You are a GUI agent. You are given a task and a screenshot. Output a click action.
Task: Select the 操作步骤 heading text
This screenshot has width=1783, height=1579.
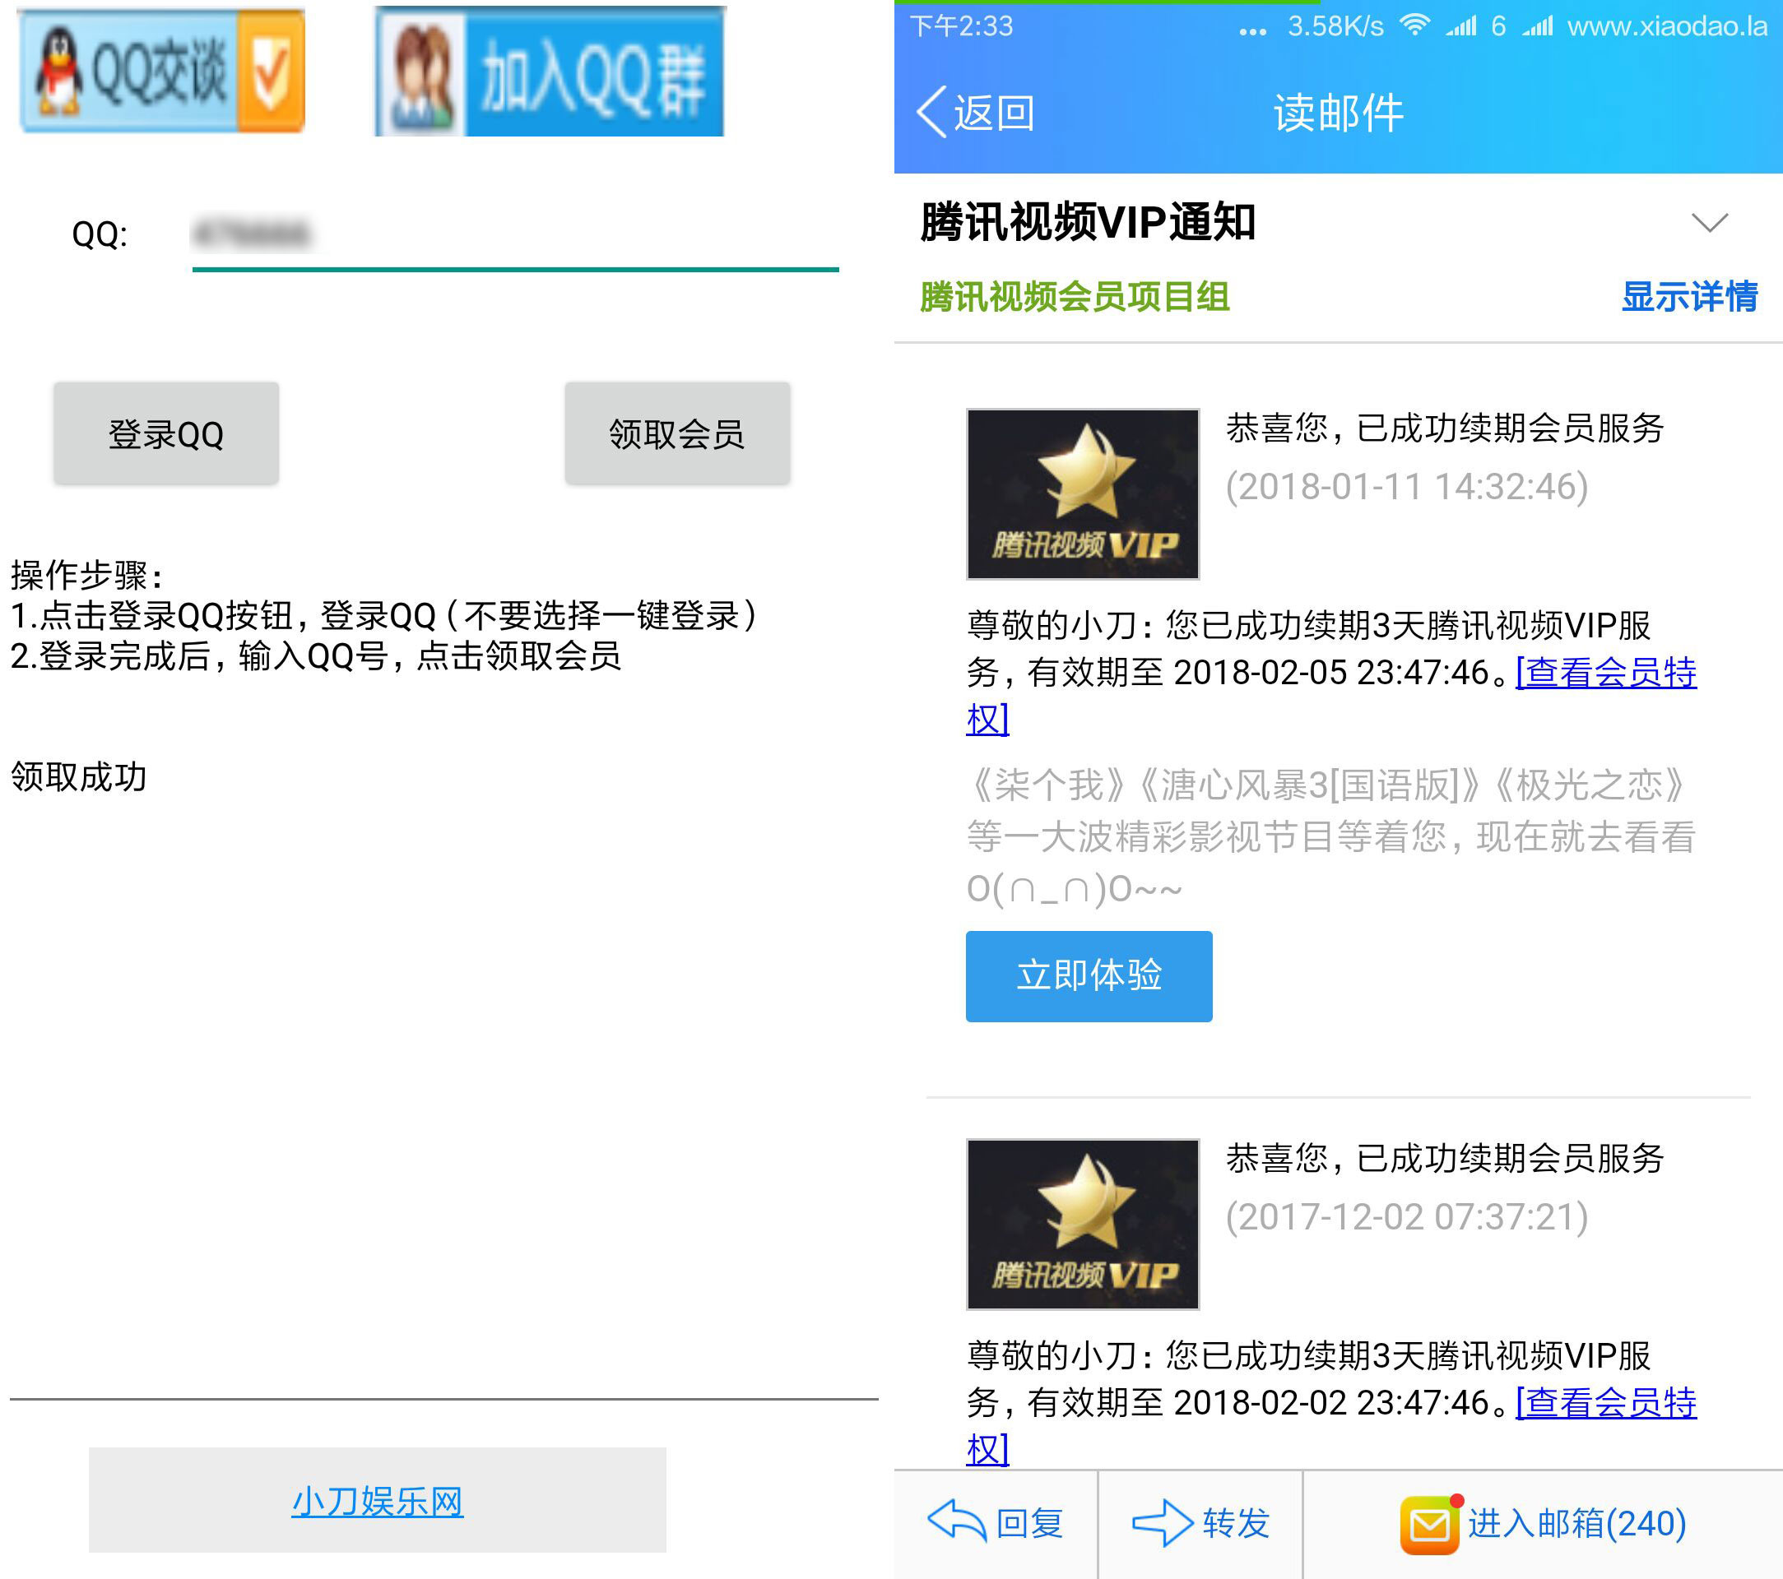86,576
